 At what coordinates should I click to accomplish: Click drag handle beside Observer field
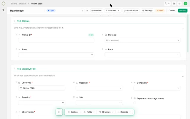point(74,83)
